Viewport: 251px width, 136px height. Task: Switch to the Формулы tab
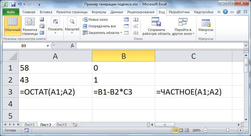99,12
